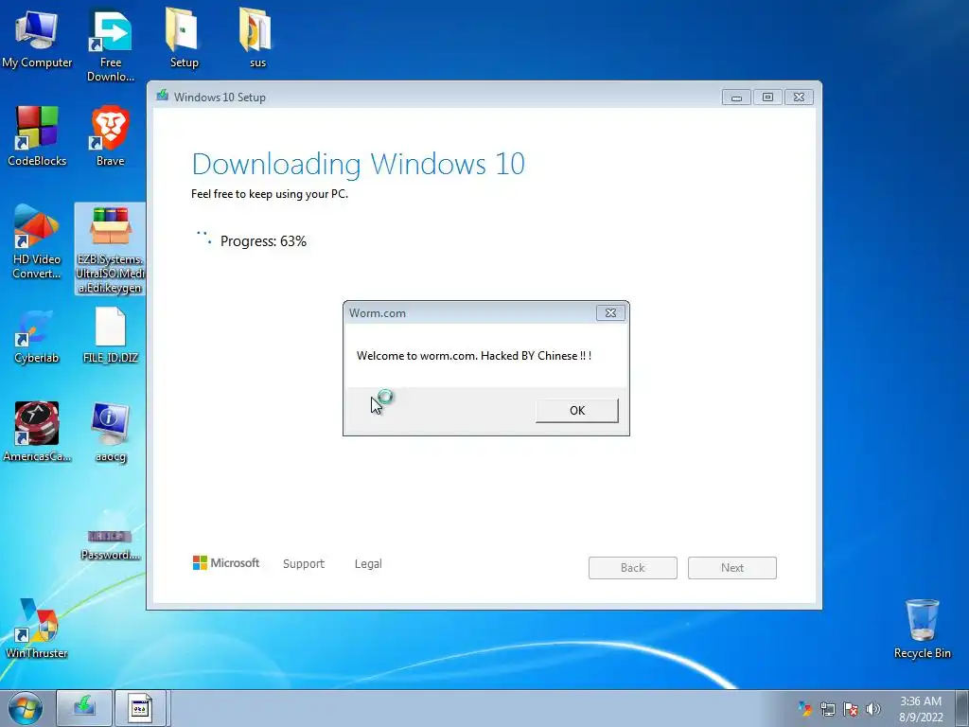Image resolution: width=969 pixels, height=727 pixels.
Task: Click the clock showing 3:36 AM
Action: point(921,709)
